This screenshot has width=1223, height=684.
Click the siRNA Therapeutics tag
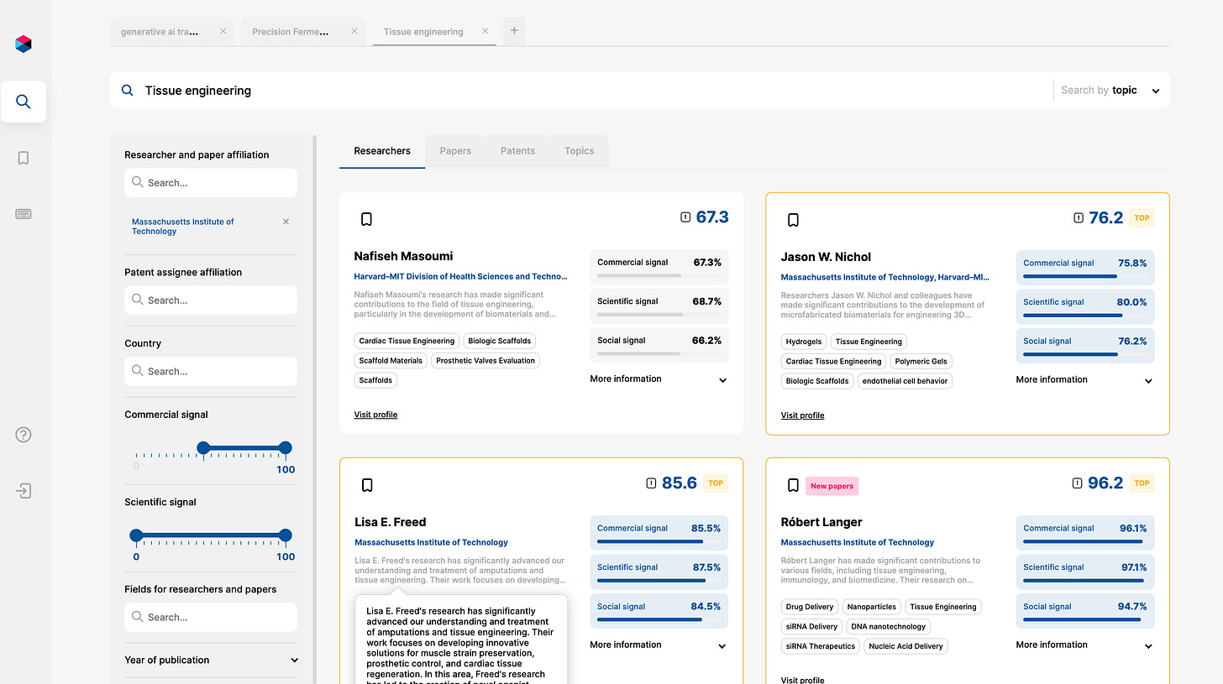[x=821, y=646]
